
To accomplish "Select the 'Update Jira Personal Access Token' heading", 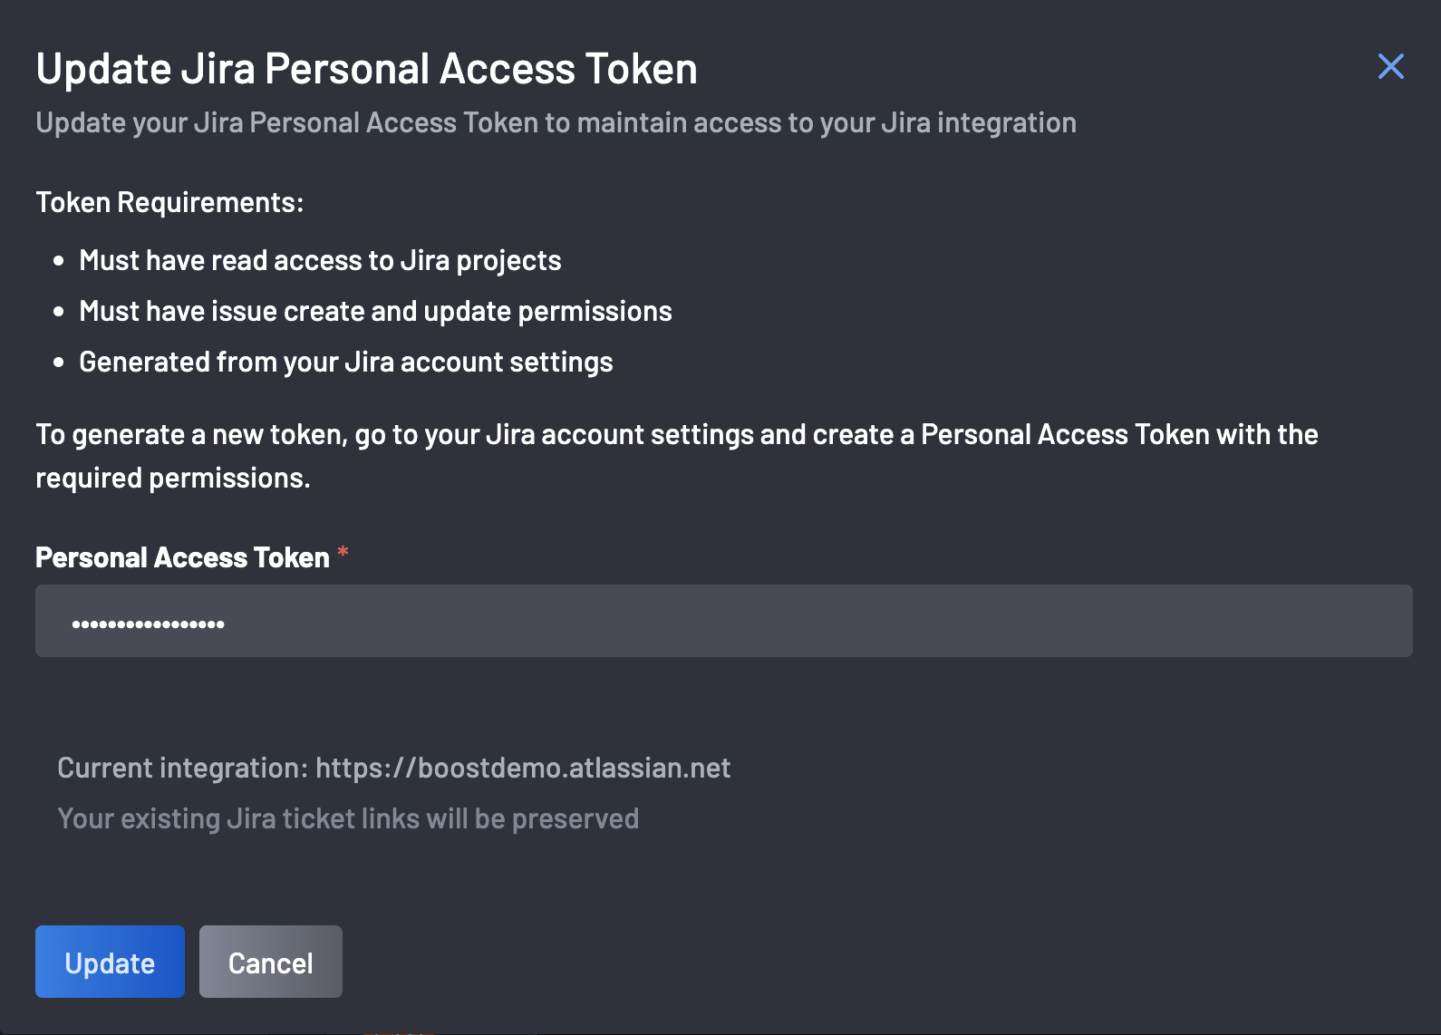I will (367, 69).
